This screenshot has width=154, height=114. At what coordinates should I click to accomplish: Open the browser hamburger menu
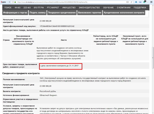coord(151,2)
